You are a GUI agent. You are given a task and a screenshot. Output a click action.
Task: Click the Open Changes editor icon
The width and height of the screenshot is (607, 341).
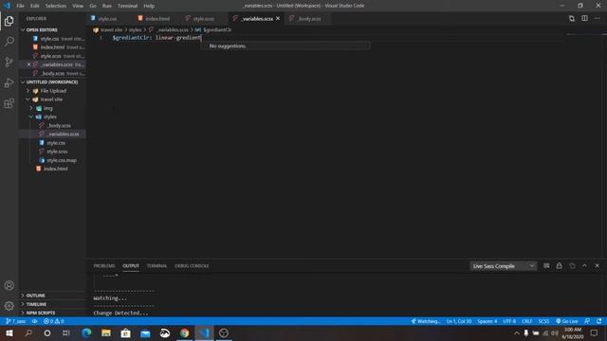[572, 19]
